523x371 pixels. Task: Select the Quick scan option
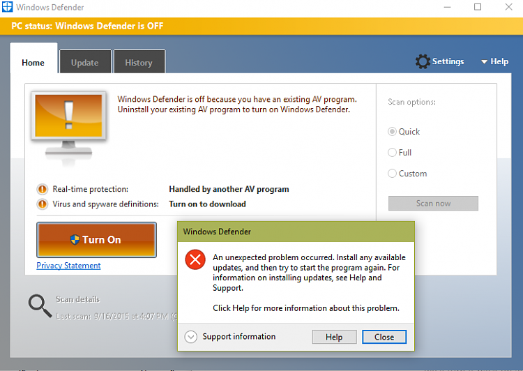coord(392,131)
